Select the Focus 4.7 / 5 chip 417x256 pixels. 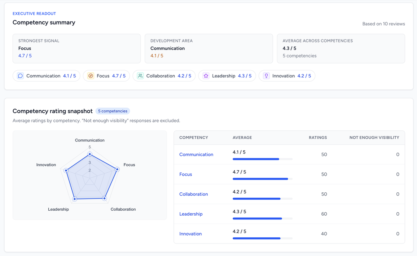click(106, 76)
